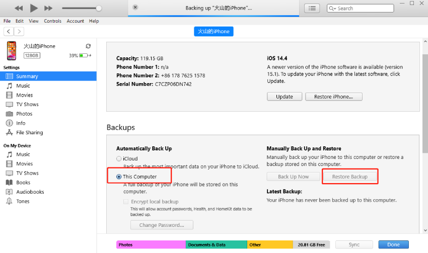Open the File menu
The image size is (428, 253).
point(7,21)
